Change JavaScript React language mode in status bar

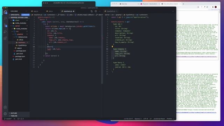click(x=159, y=119)
